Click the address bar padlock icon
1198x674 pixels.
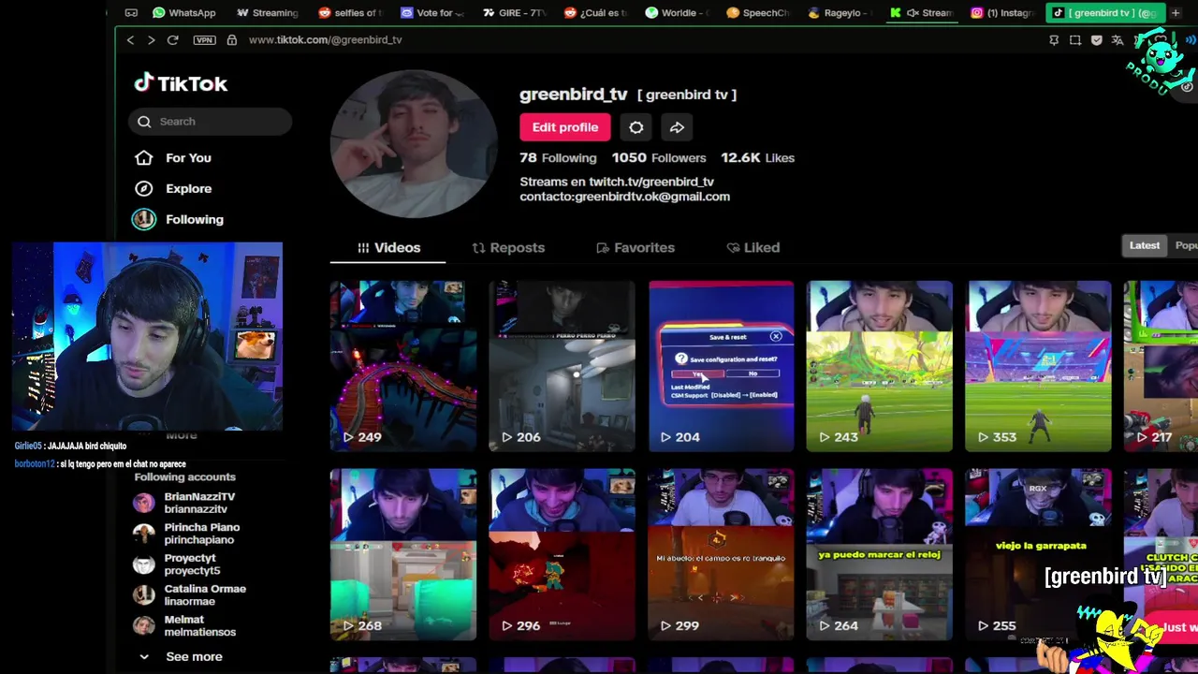(x=231, y=40)
